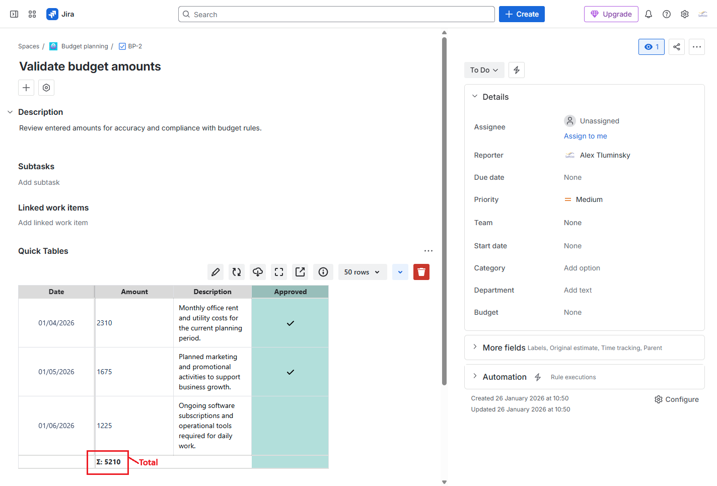
Task: Click the lightning bolt automation button beside To Do
Action: (517, 70)
